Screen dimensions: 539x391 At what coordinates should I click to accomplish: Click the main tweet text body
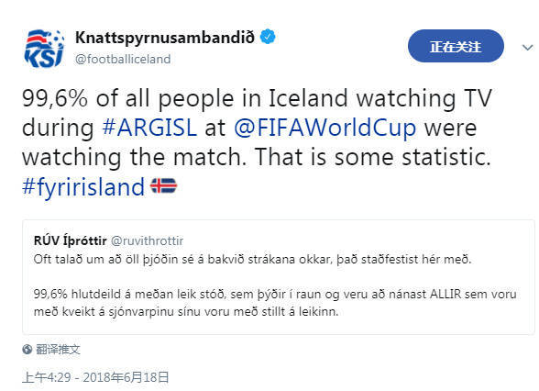(x=257, y=142)
